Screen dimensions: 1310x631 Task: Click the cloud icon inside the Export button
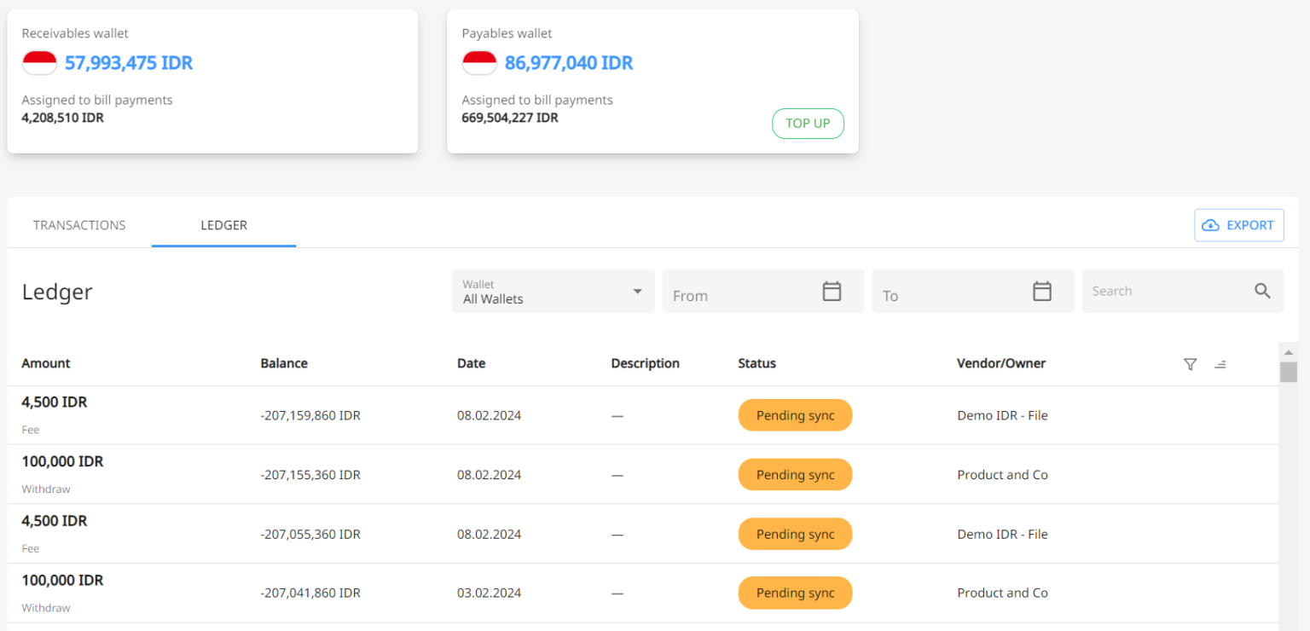(x=1210, y=225)
